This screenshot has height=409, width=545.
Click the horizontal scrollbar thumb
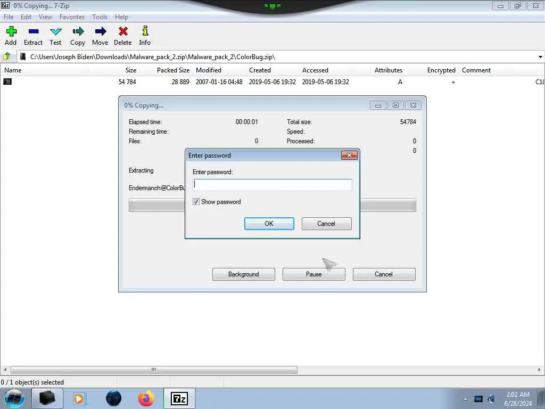click(x=154, y=370)
